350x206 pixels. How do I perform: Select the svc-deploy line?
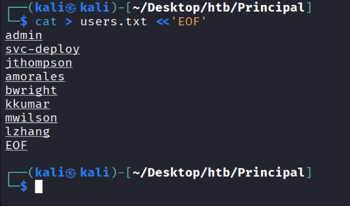(x=42, y=50)
